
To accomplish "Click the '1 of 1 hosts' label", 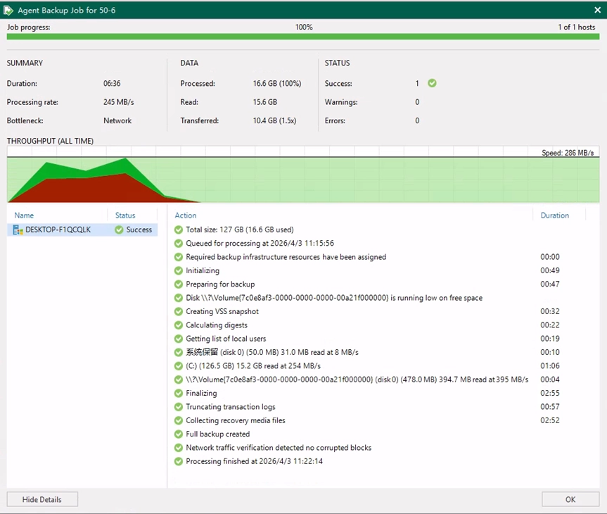I will [577, 27].
